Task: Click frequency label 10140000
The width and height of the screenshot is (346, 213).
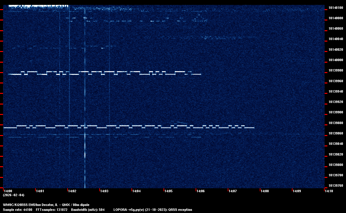Action: [x=336, y=60]
